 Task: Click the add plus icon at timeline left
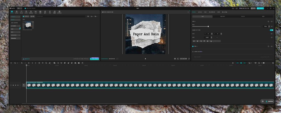click(x=11, y=63)
